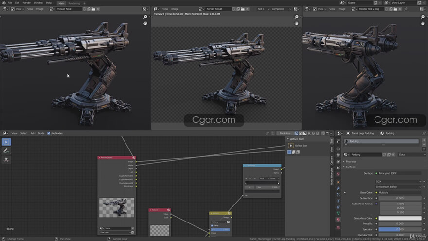This screenshot has width=428, height=241.
Task: Expand the Base Color disclosure arrow
Action: [345, 193]
